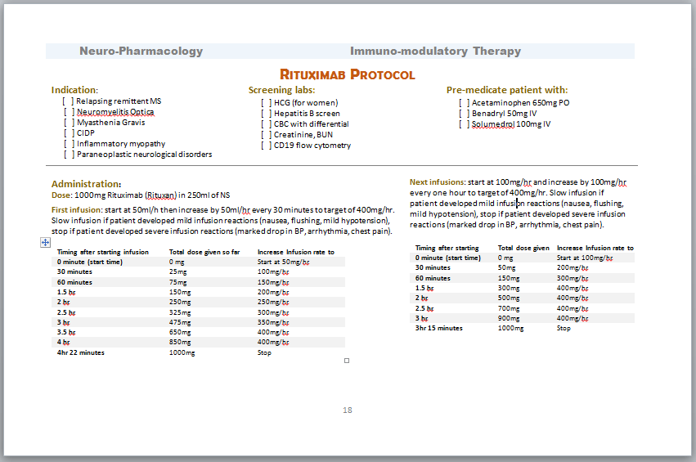Screen dimensions: 696x462
Task: Mark the Myasthenia Gravis checkbox
Action: [x=69, y=123]
